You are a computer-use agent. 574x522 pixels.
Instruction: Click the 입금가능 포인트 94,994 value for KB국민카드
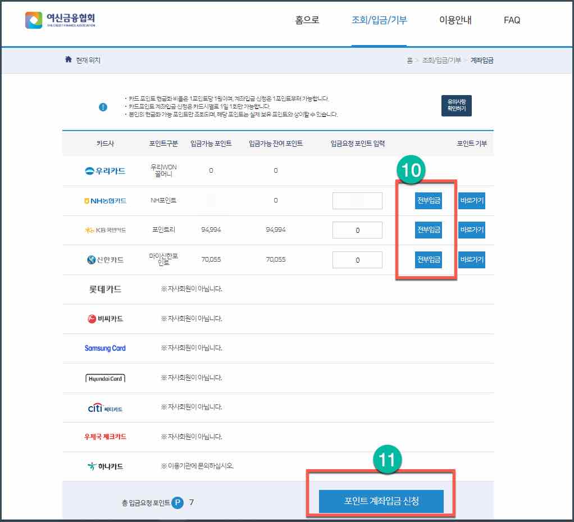coord(211,230)
